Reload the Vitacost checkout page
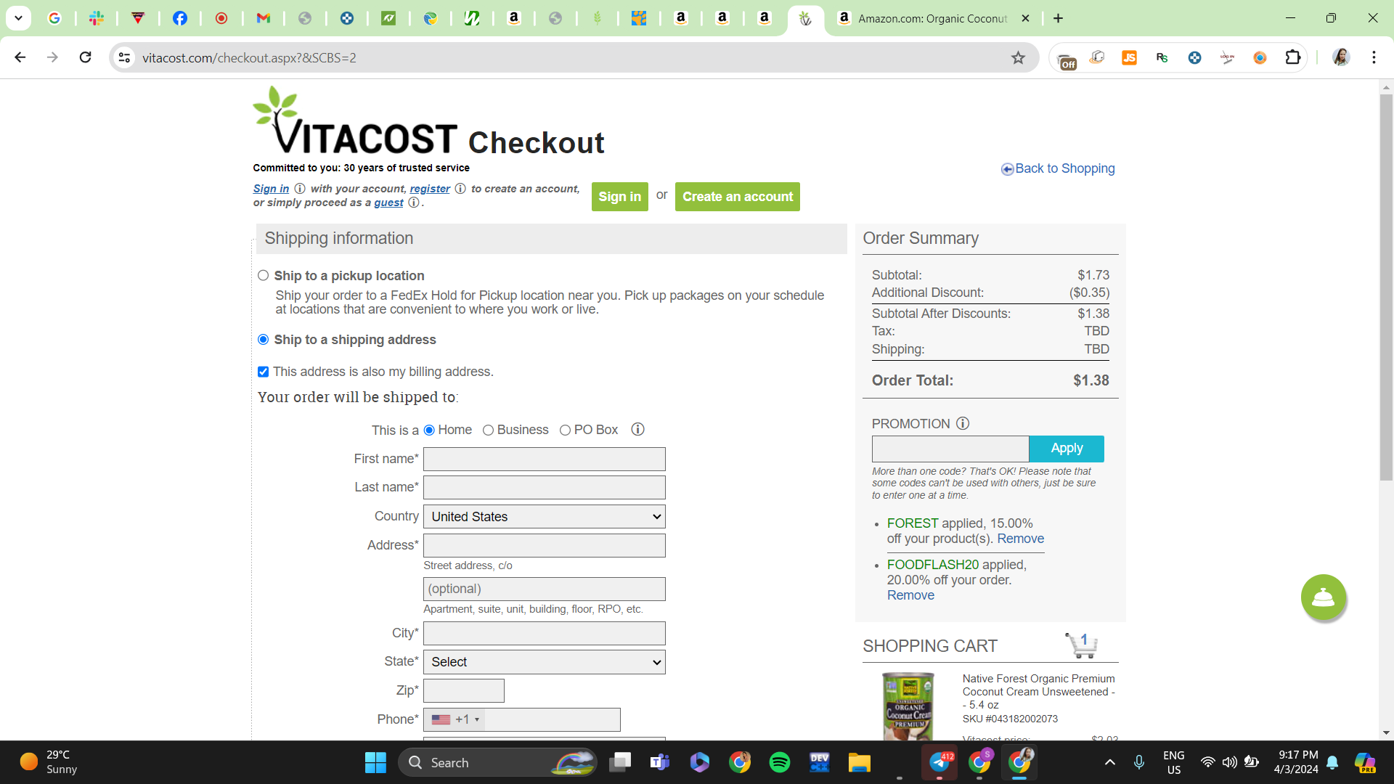This screenshot has height=784, width=1394. tap(86, 57)
